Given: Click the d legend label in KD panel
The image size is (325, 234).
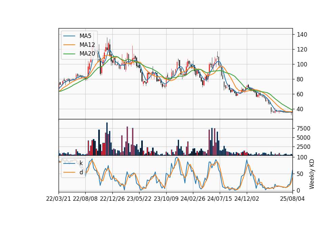Looking at the screenshot, I should click(x=81, y=172).
